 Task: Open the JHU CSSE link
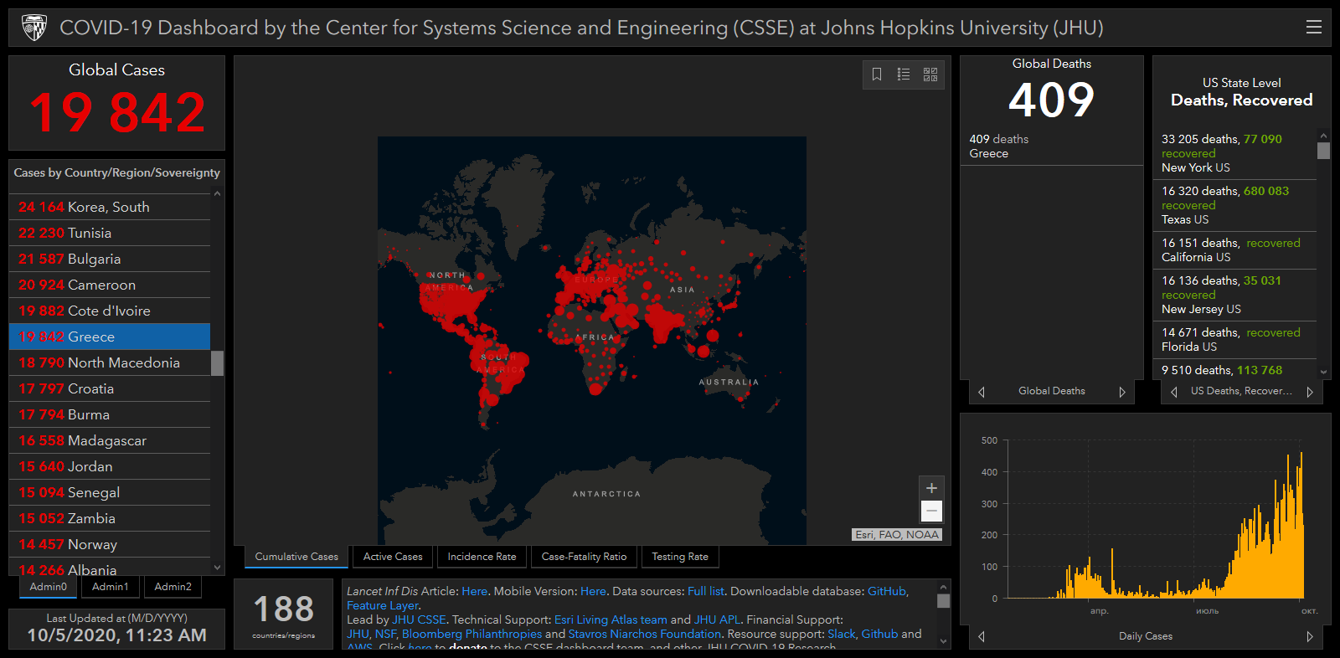(419, 619)
